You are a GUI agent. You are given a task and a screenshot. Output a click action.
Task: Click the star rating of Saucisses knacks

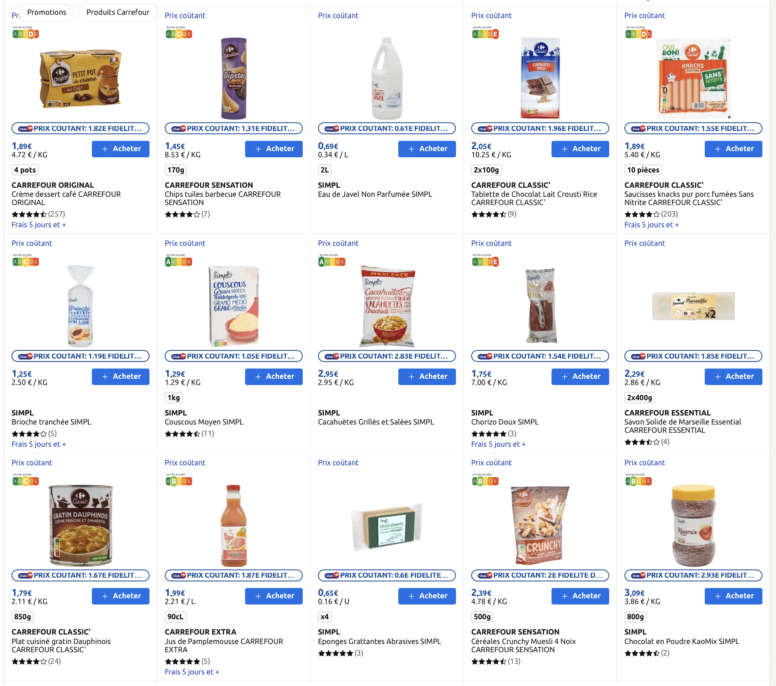tap(642, 214)
